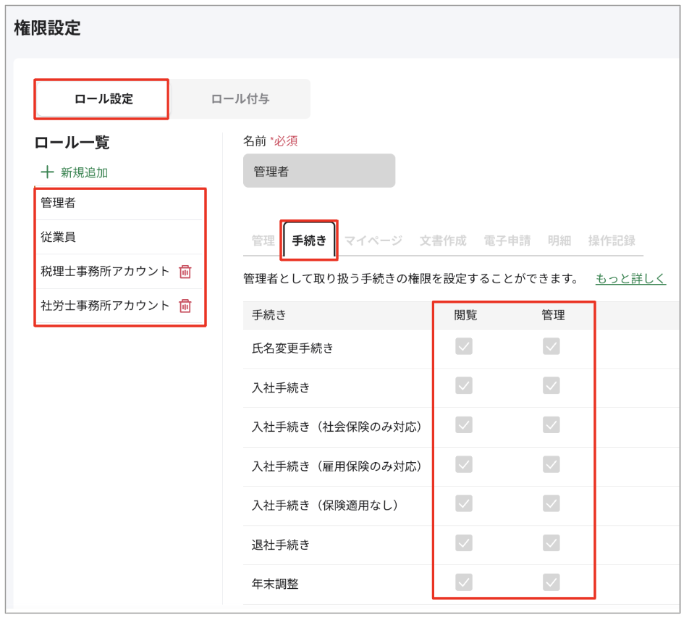Open the 操作記録 permission tab
689x620 pixels.
612,240
